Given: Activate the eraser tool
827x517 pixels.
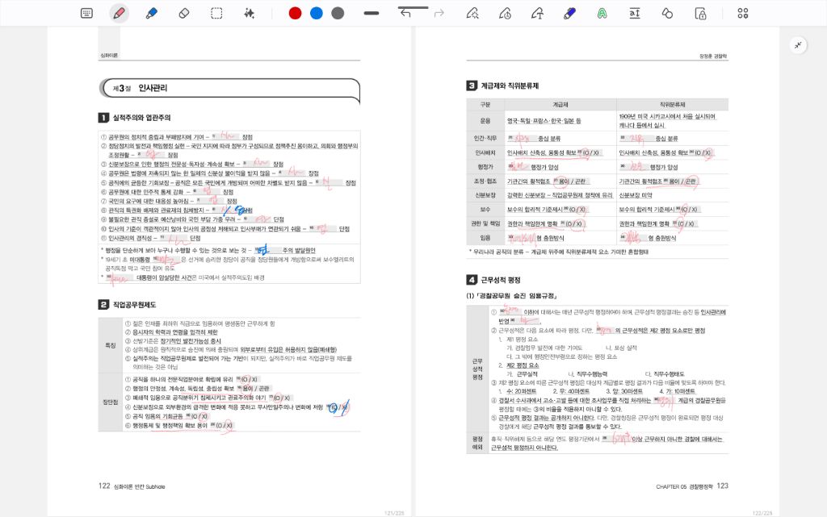Looking at the screenshot, I should point(183,13).
